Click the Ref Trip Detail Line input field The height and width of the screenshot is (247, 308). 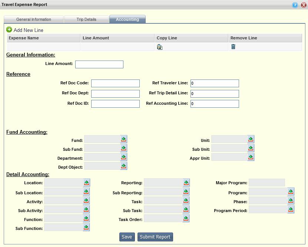point(215,94)
